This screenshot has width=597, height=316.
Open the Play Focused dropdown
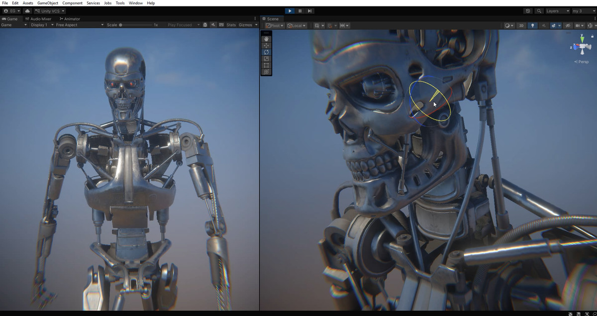click(x=183, y=25)
